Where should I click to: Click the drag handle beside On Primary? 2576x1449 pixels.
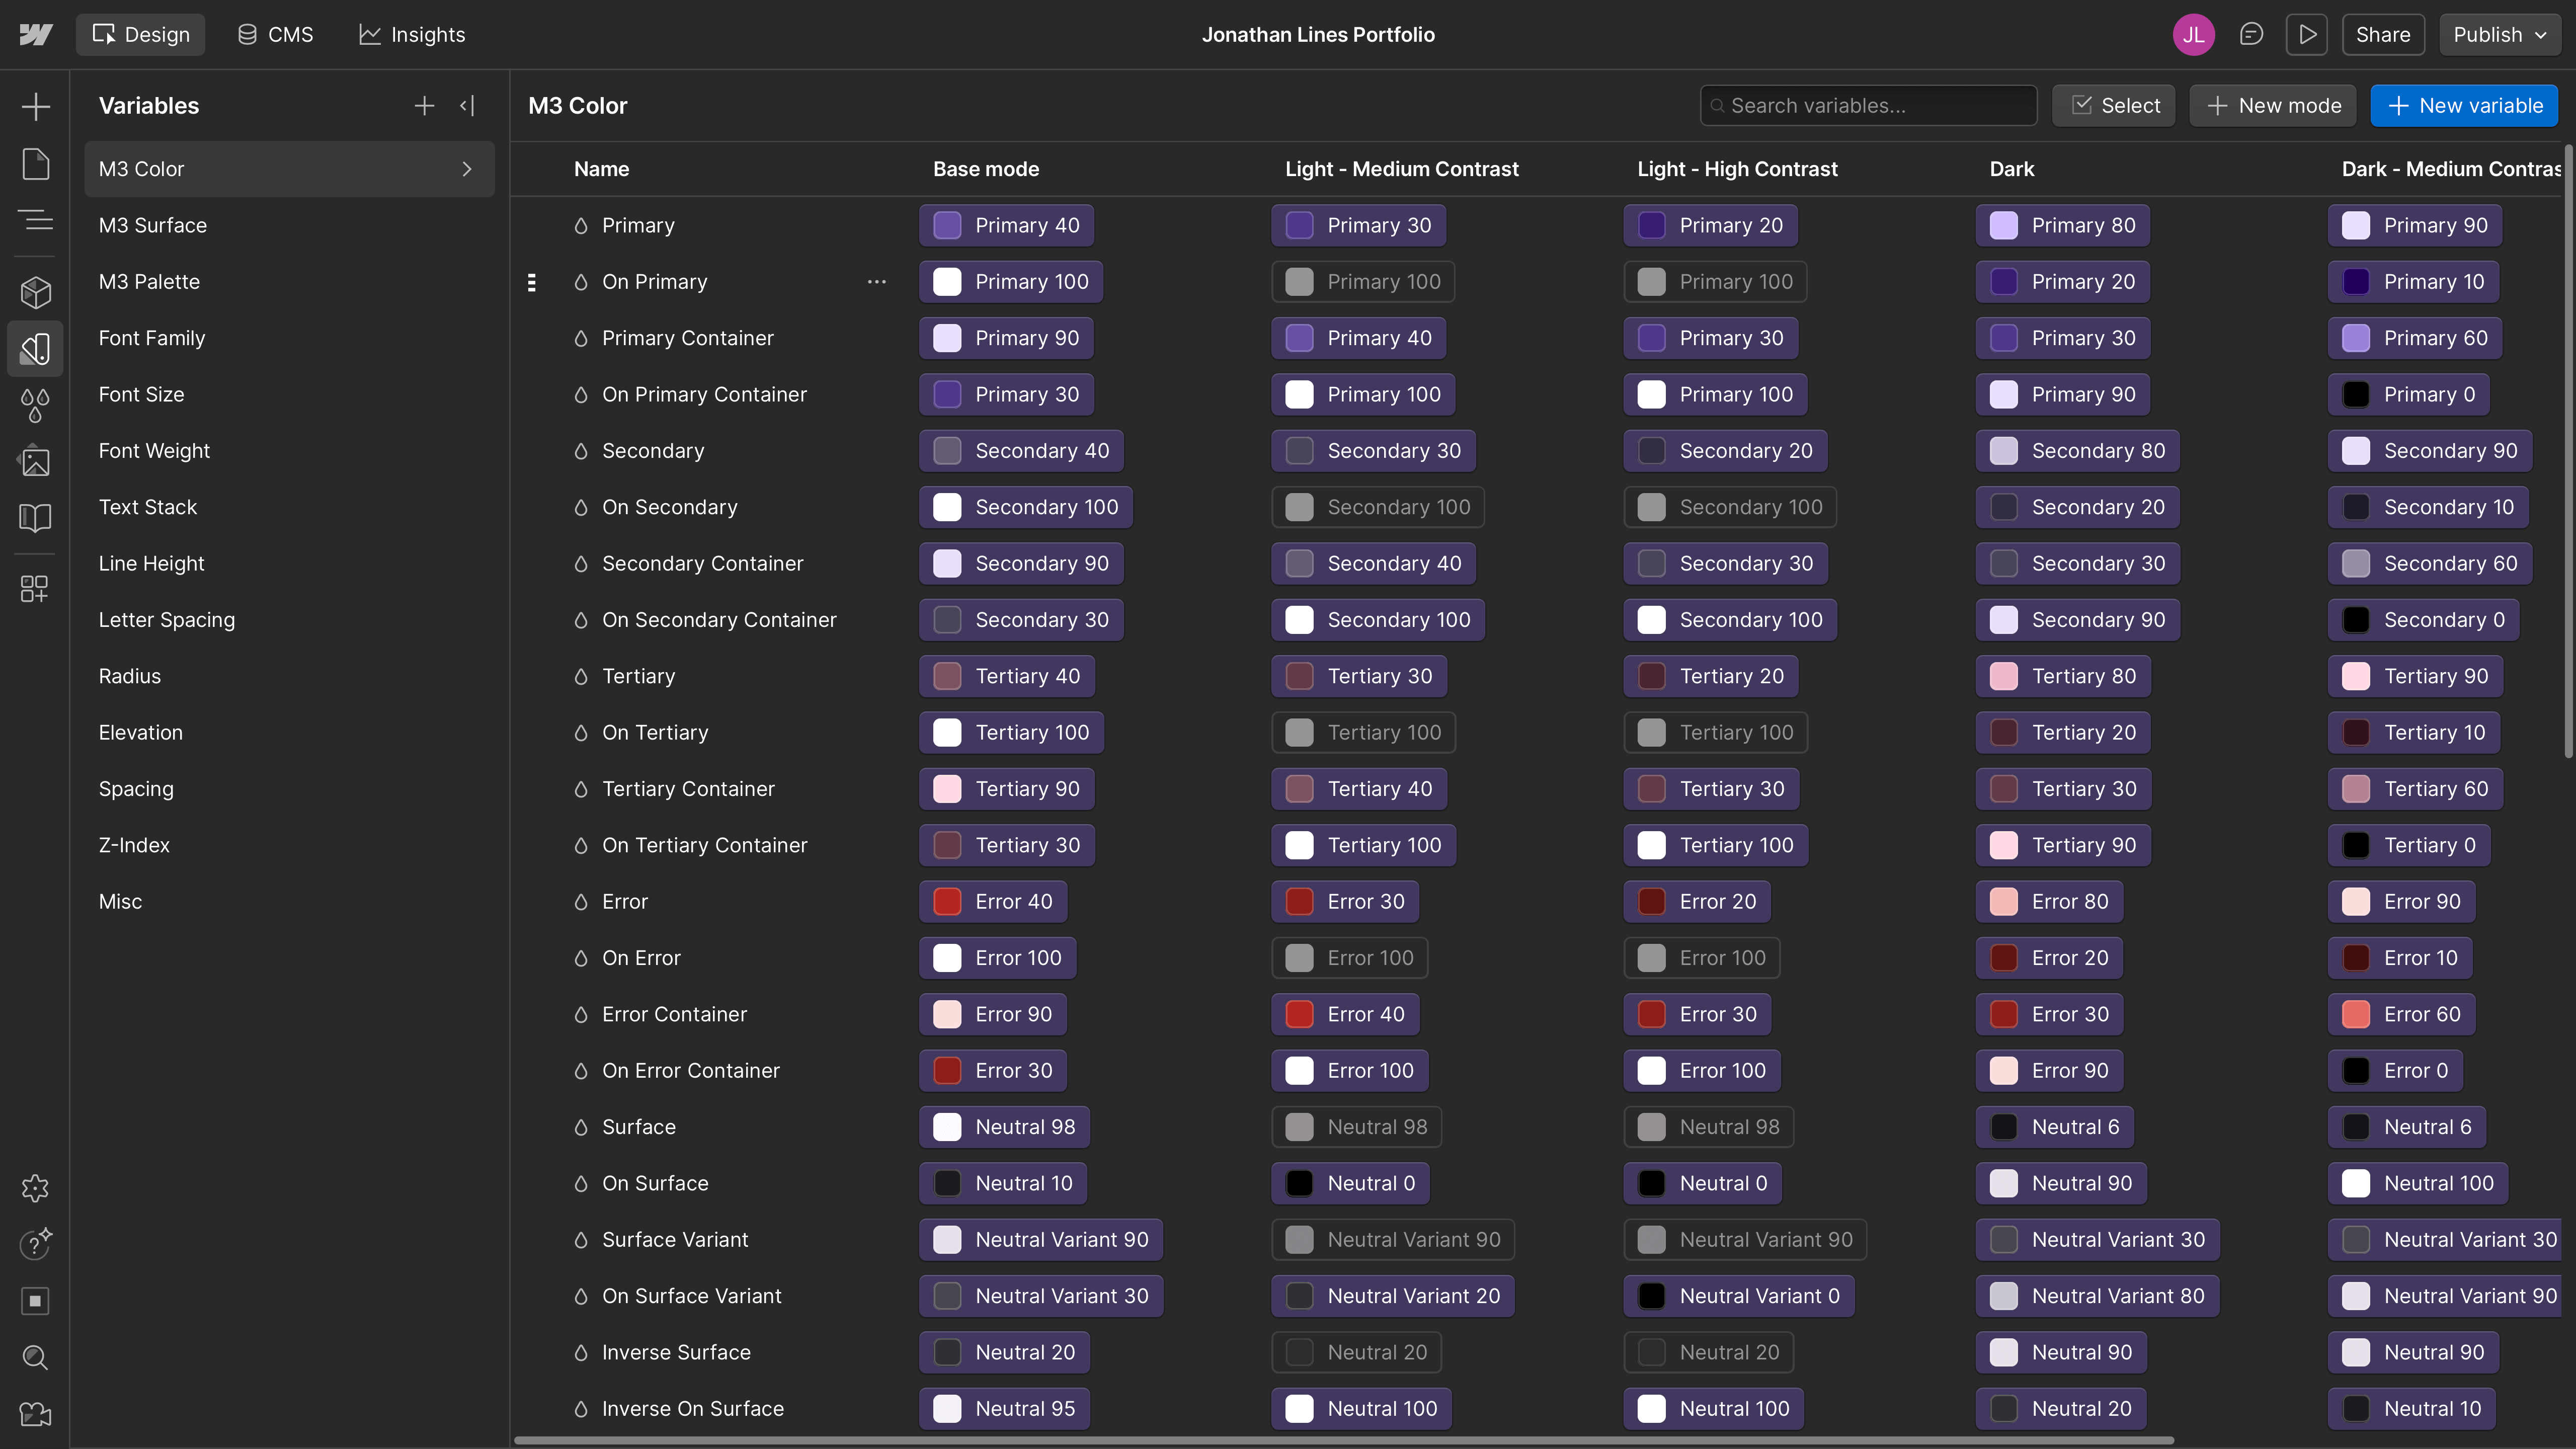[531, 282]
